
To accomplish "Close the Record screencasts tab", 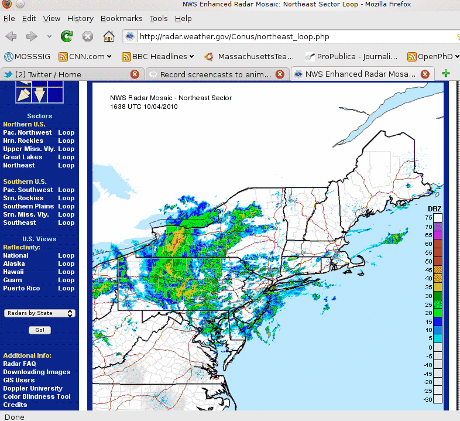I will click(x=280, y=74).
